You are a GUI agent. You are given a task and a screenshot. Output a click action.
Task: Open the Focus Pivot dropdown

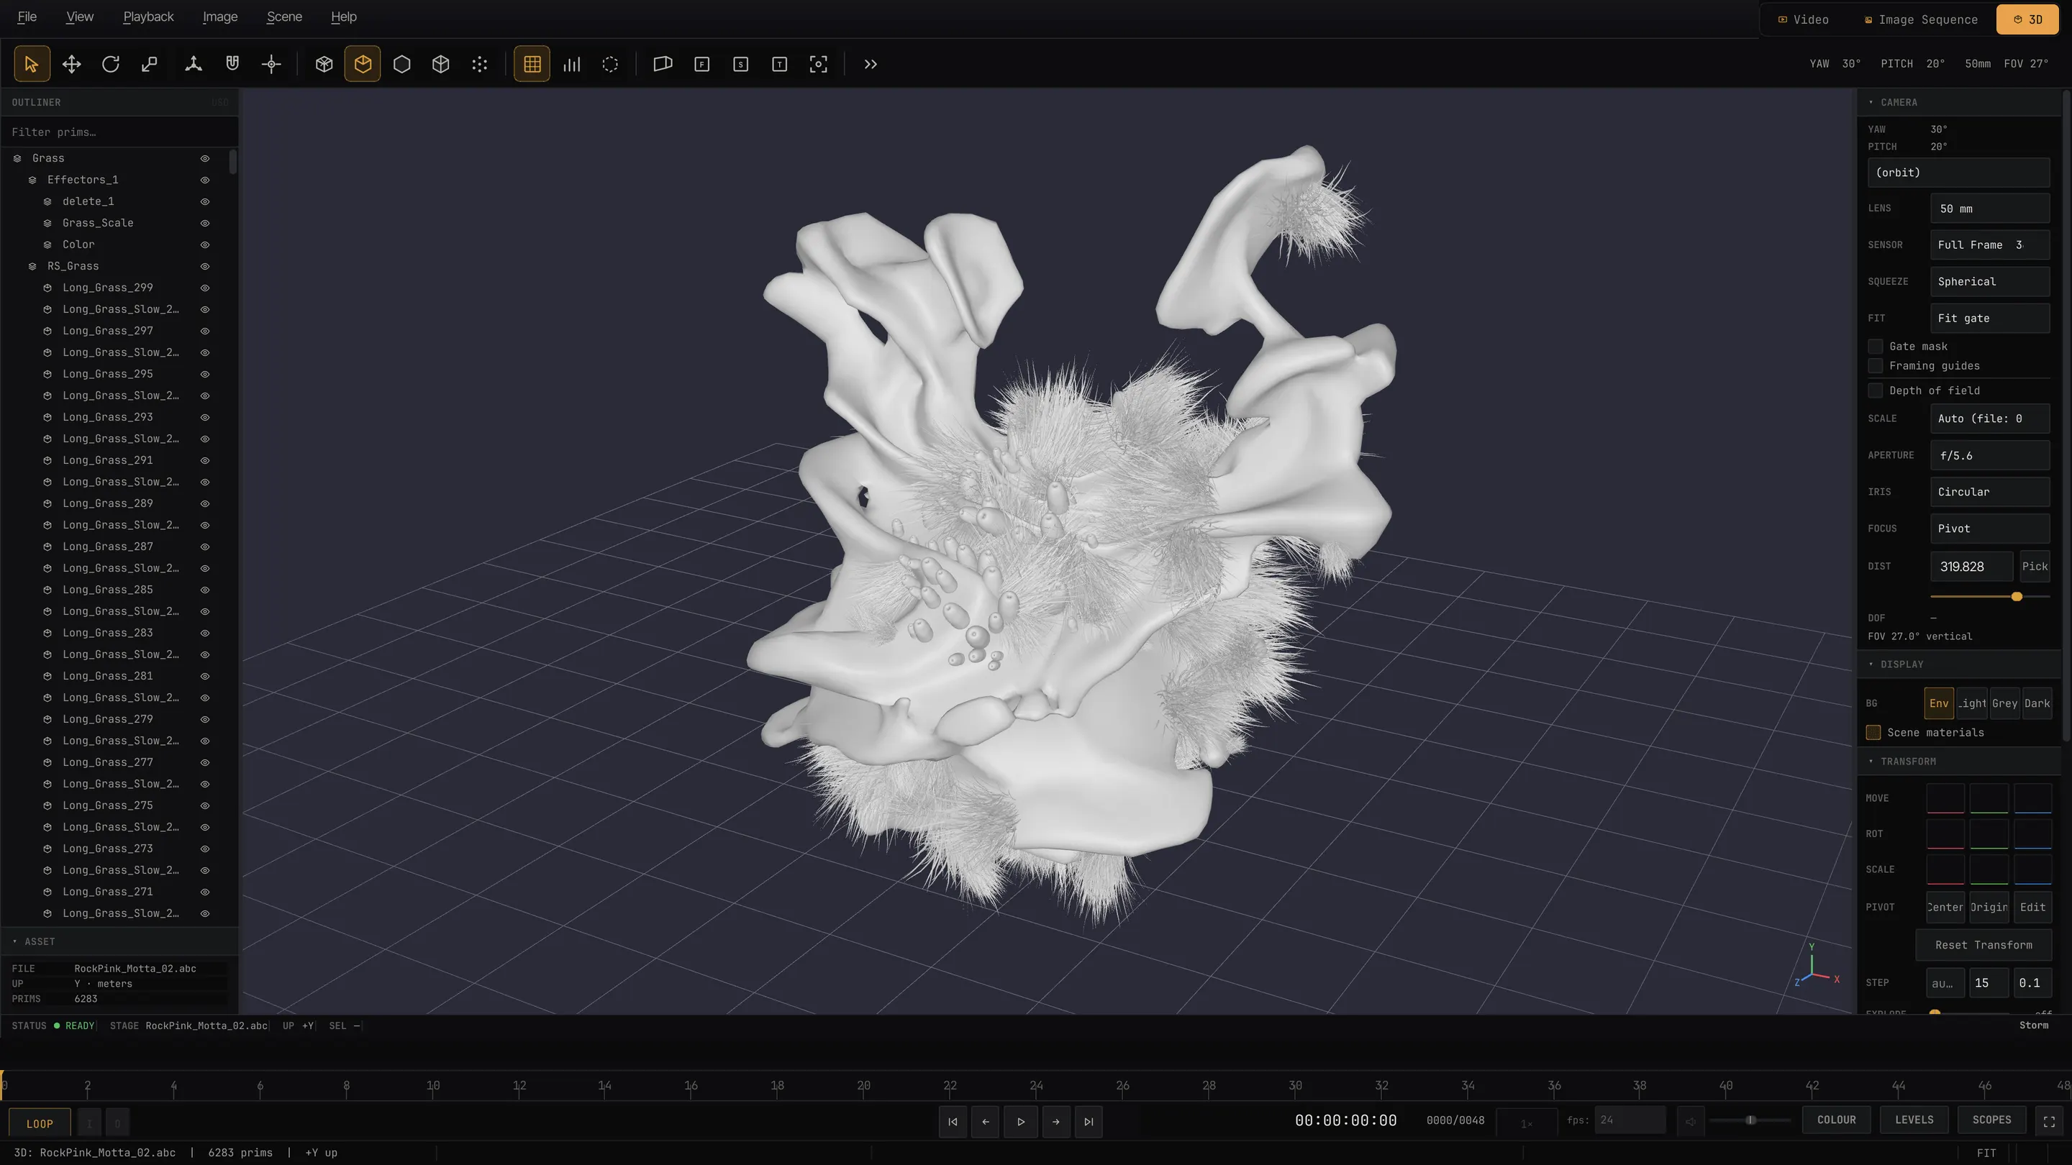click(1989, 529)
